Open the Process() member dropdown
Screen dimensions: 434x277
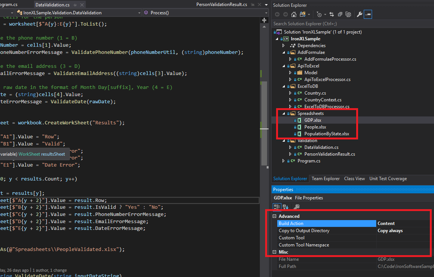[266, 13]
